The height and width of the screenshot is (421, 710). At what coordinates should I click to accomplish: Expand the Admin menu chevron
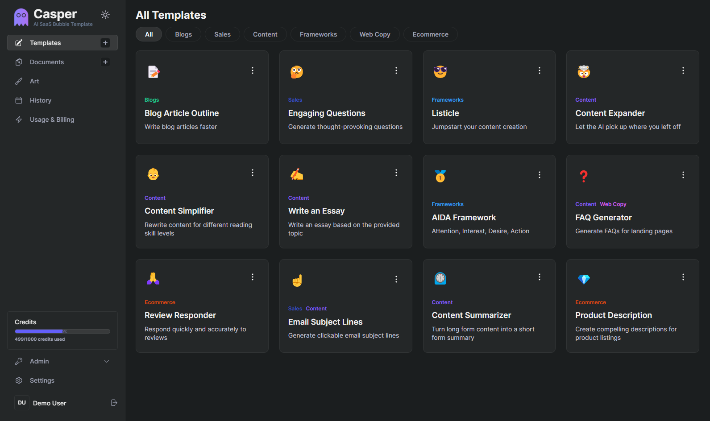tap(107, 361)
